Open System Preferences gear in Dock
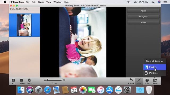The height and width of the screenshot is (95, 170). click(x=127, y=90)
